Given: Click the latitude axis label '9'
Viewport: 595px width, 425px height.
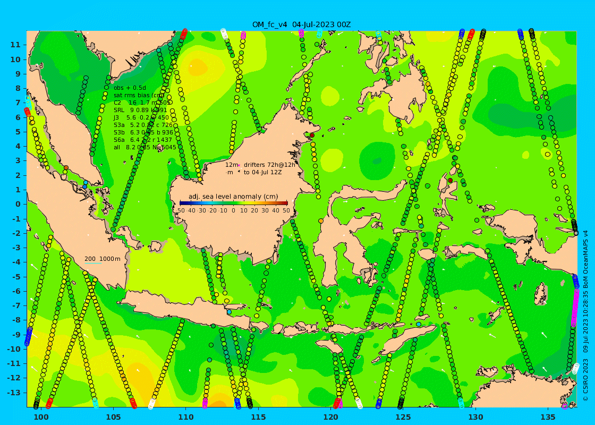Looking at the screenshot, I should [x=18, y=74].
